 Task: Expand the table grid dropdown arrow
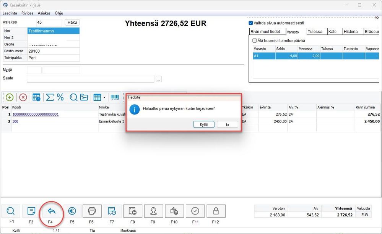(104, 98)
